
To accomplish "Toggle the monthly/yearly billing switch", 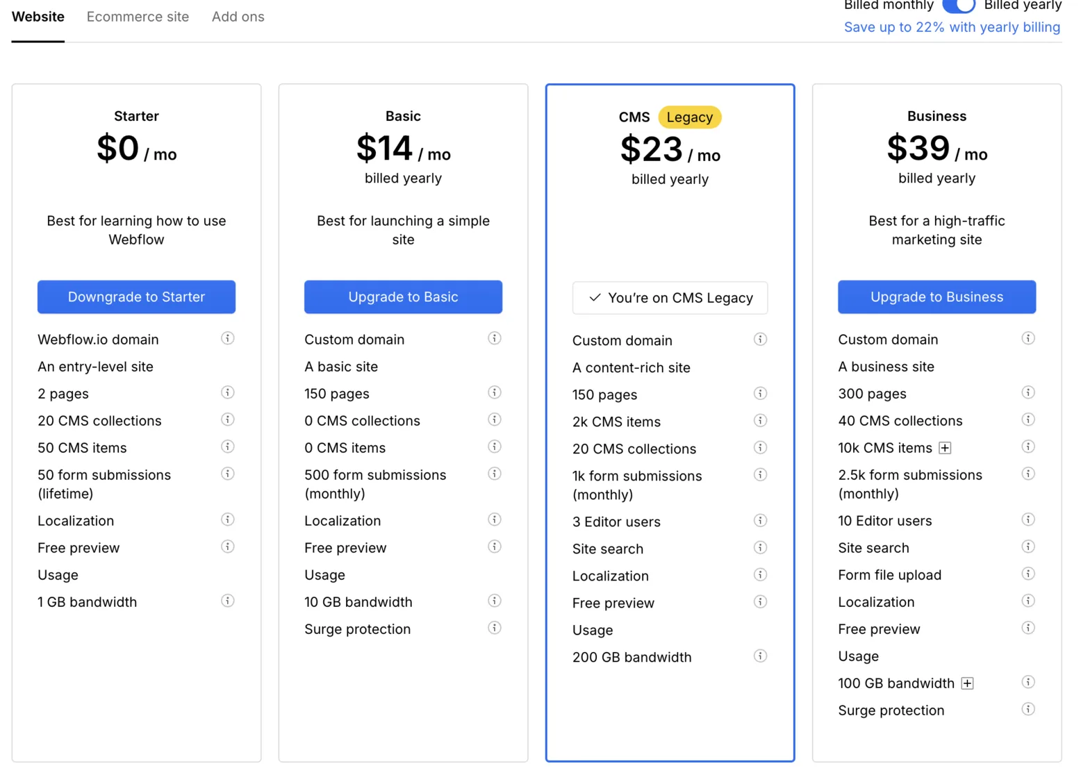I will click(959, 6).
